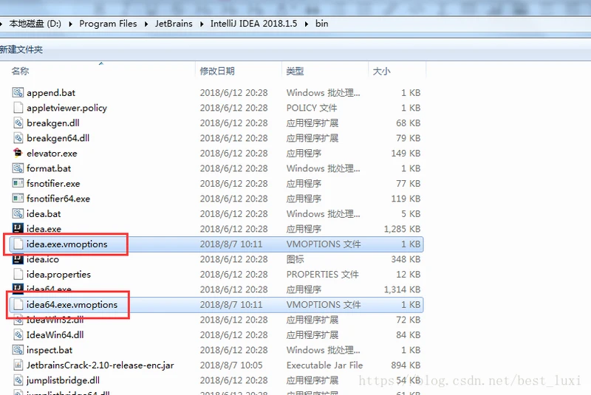This screenshot has height=395, width=591.
Task: Click the jumplistbridge.dll file icon
Action: tap(18, 380)
